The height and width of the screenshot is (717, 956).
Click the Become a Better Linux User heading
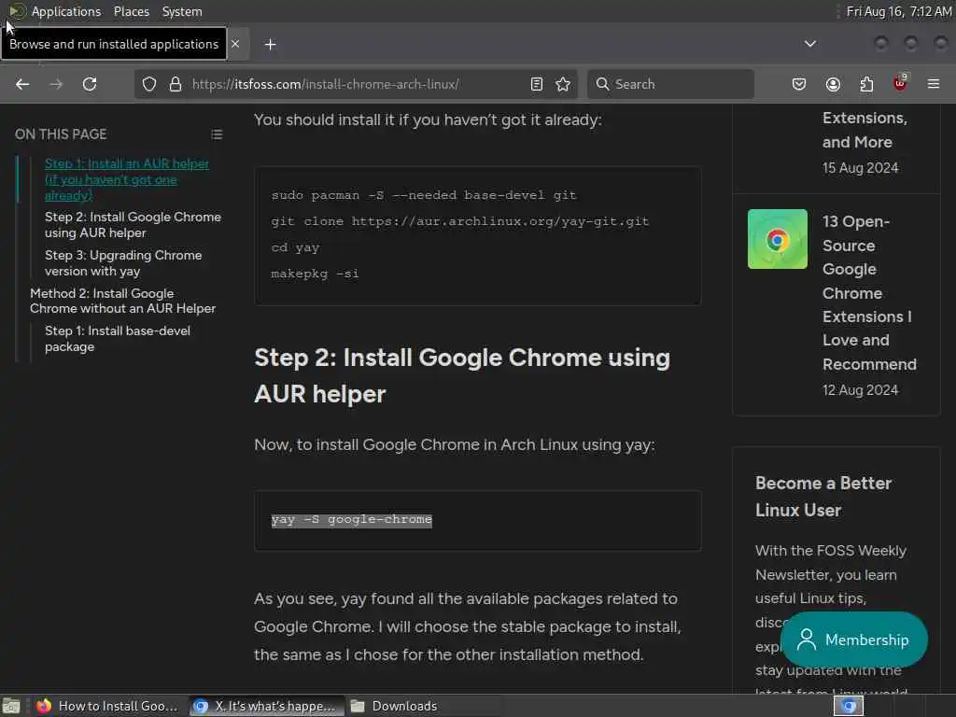(x=823, y=497)
